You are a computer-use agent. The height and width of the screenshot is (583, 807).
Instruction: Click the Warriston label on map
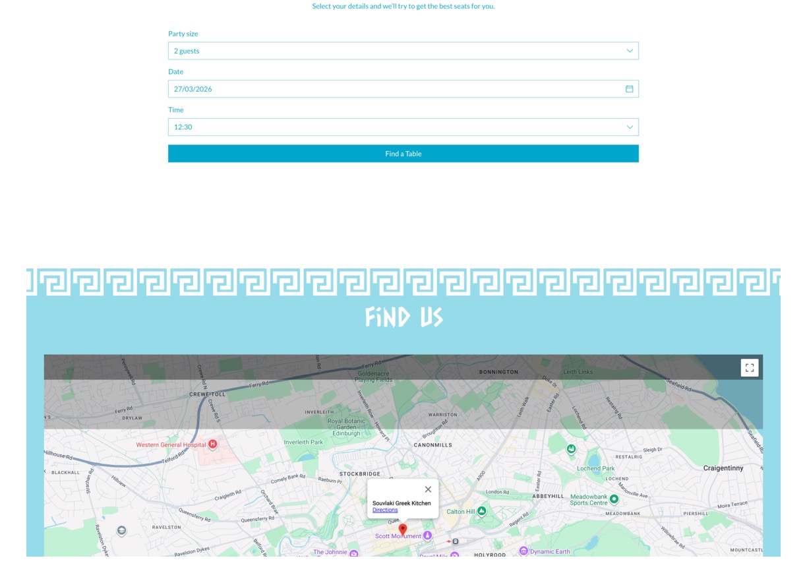point(442,415)
